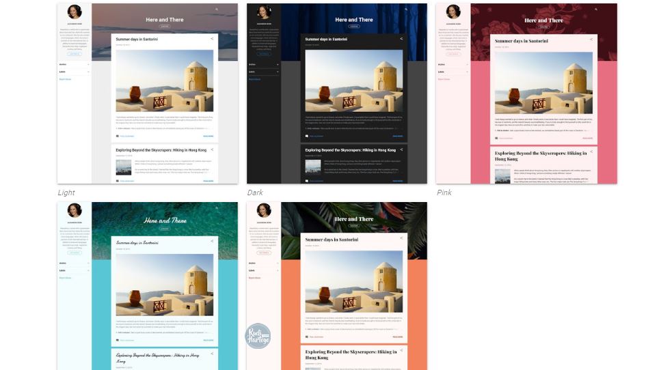Open 'Summer days in Santorini' in orange preview

tap(332, 240)
